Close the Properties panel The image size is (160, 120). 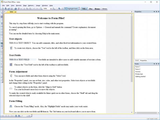pyautogui.click(x=159, y=12)
